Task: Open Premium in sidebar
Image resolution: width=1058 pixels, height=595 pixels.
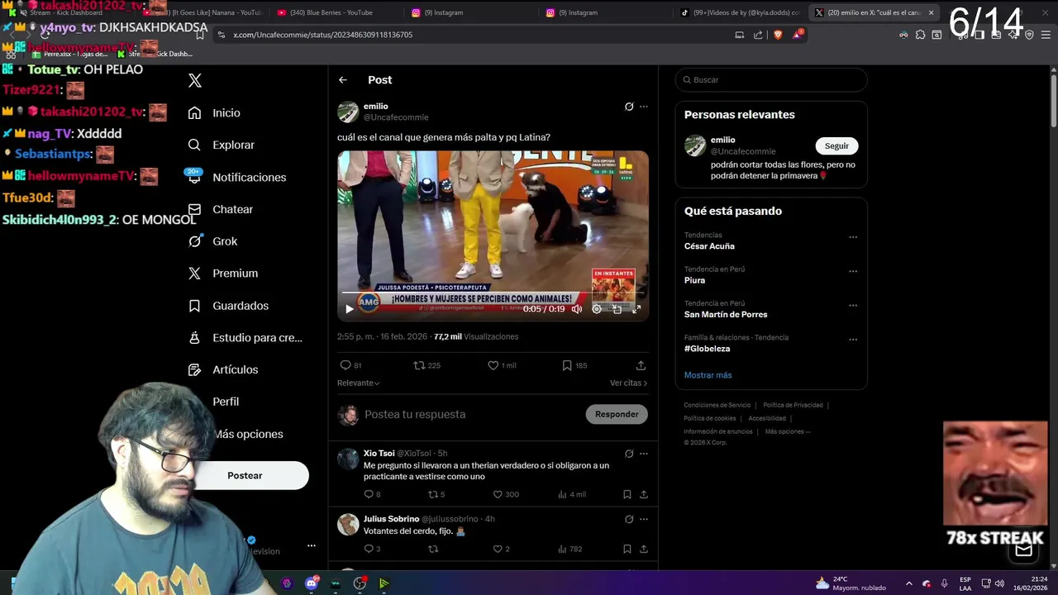Action: [223, 274]
